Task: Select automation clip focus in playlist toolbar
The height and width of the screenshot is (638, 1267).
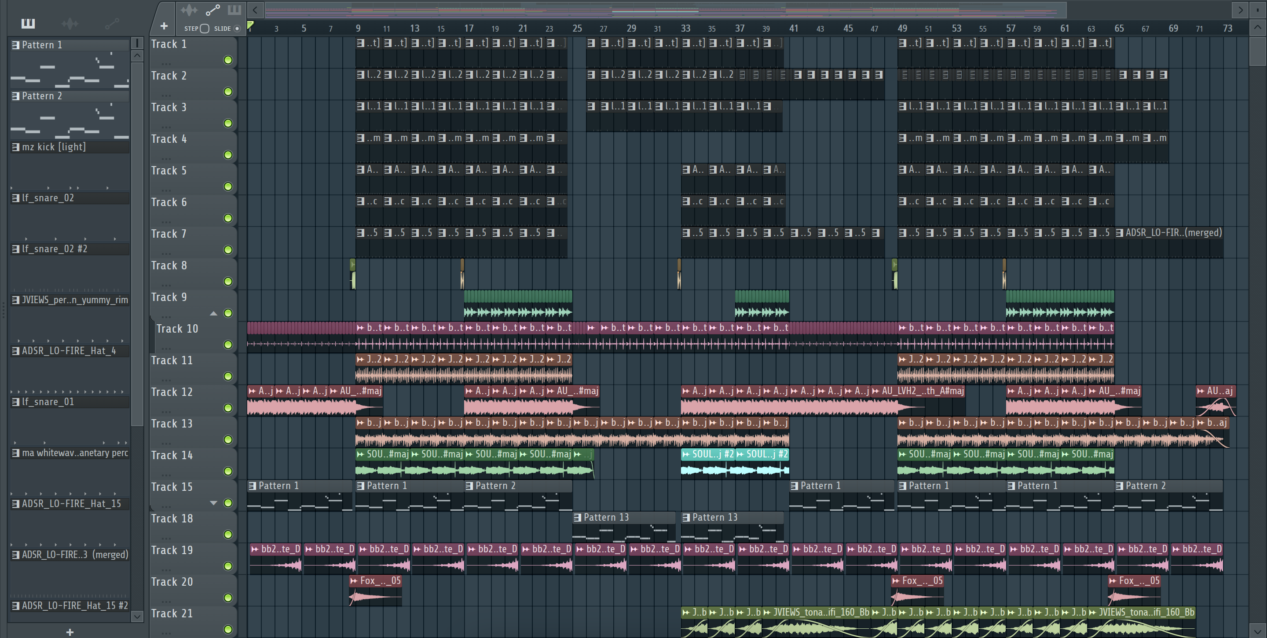Action: coord(212,10)
